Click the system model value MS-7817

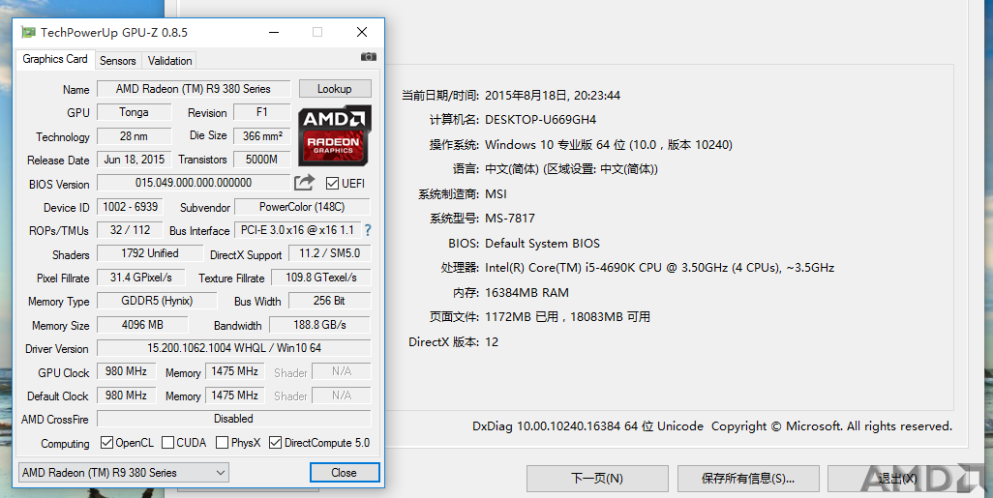(x=510, y=219)
